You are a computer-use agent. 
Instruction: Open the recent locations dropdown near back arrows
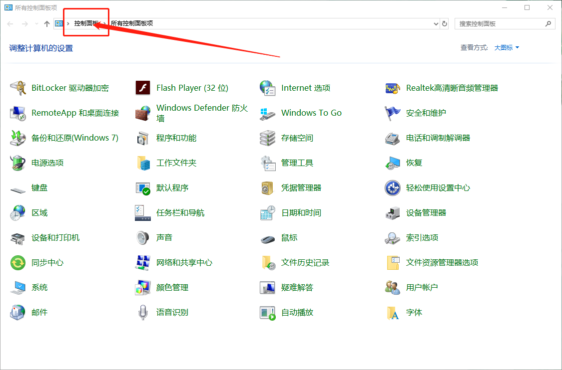36,24
